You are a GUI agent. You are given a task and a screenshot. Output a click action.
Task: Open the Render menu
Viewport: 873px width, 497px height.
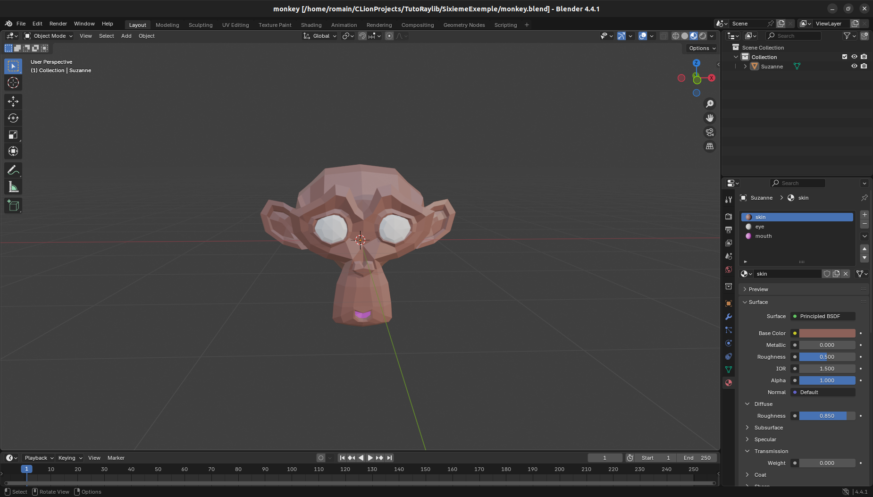pyautogui.click(x=58, y=24)
